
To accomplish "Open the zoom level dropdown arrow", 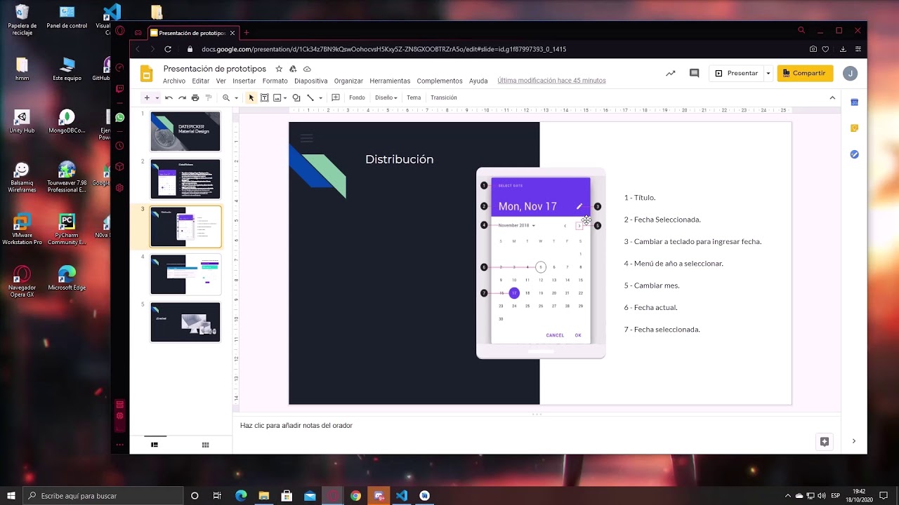I will tap(236, 97).
